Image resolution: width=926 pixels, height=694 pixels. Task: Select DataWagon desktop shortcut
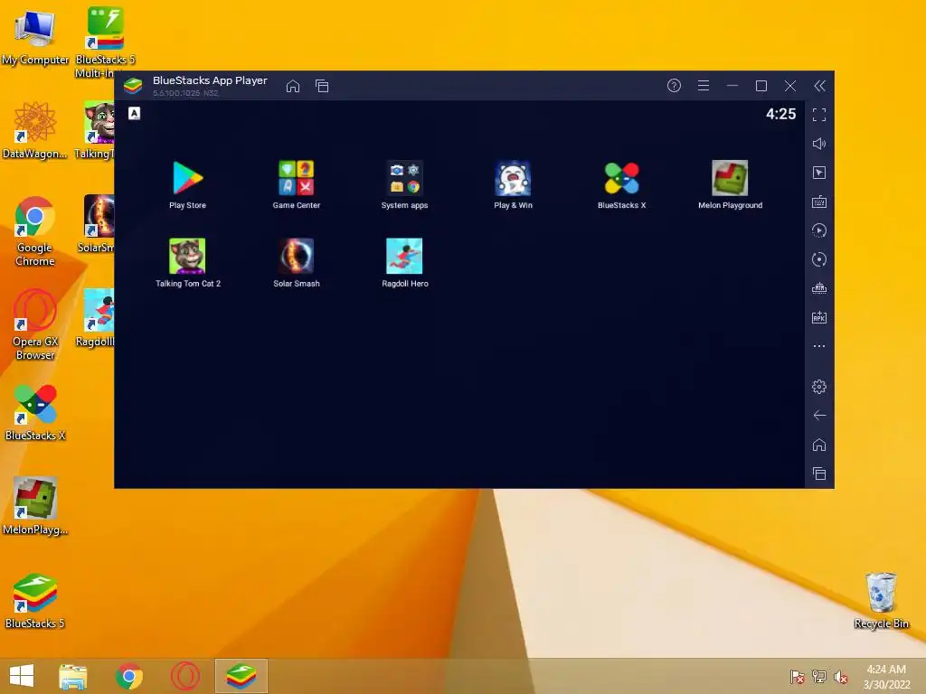35,130
